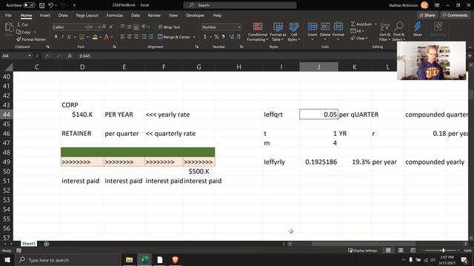Open the Cell Styles gallery
Screen dimensions: 474x266
tap(293, 32)
